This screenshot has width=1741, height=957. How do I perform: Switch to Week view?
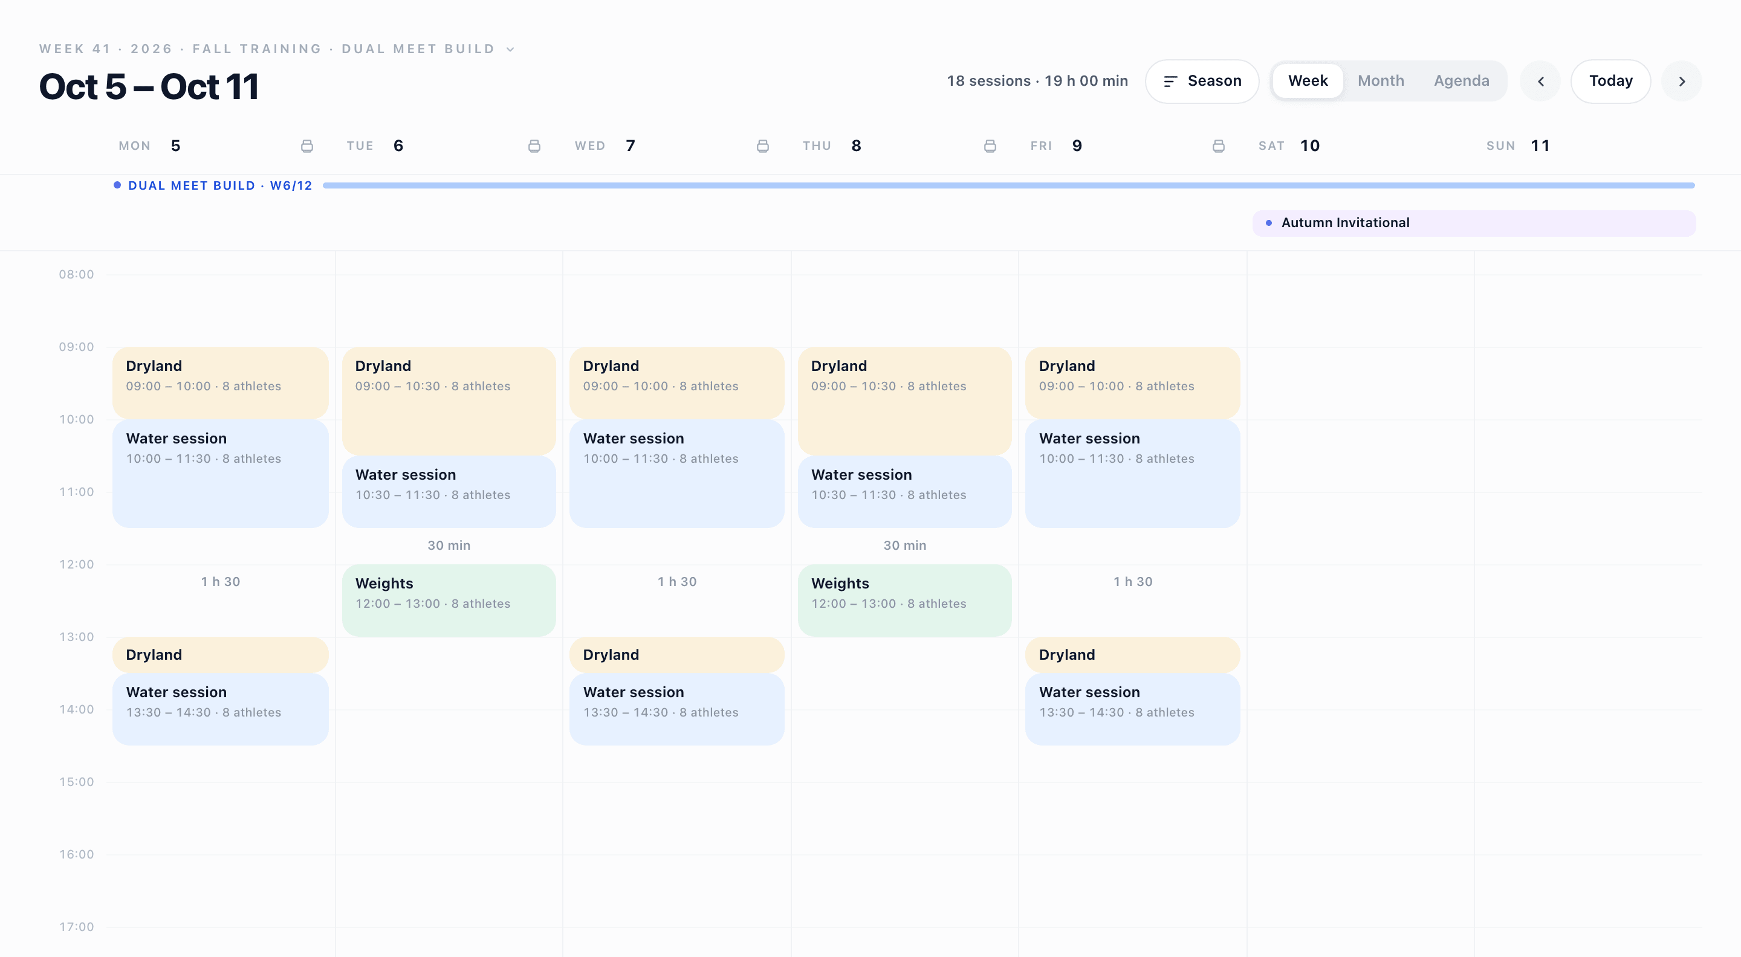tap(1307, 81)
